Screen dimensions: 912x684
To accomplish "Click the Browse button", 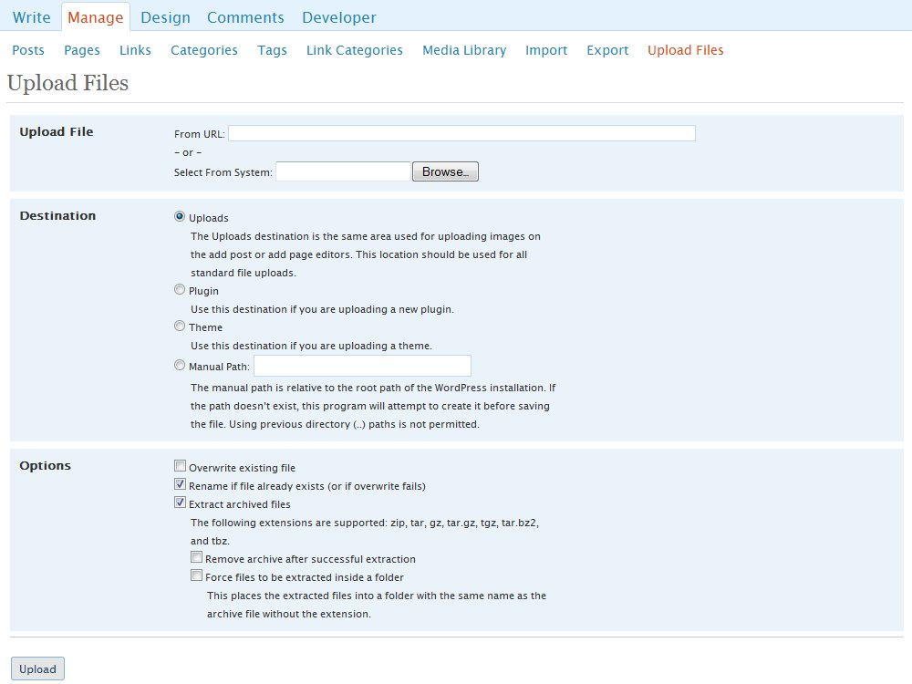I will [x=445, y=171].
